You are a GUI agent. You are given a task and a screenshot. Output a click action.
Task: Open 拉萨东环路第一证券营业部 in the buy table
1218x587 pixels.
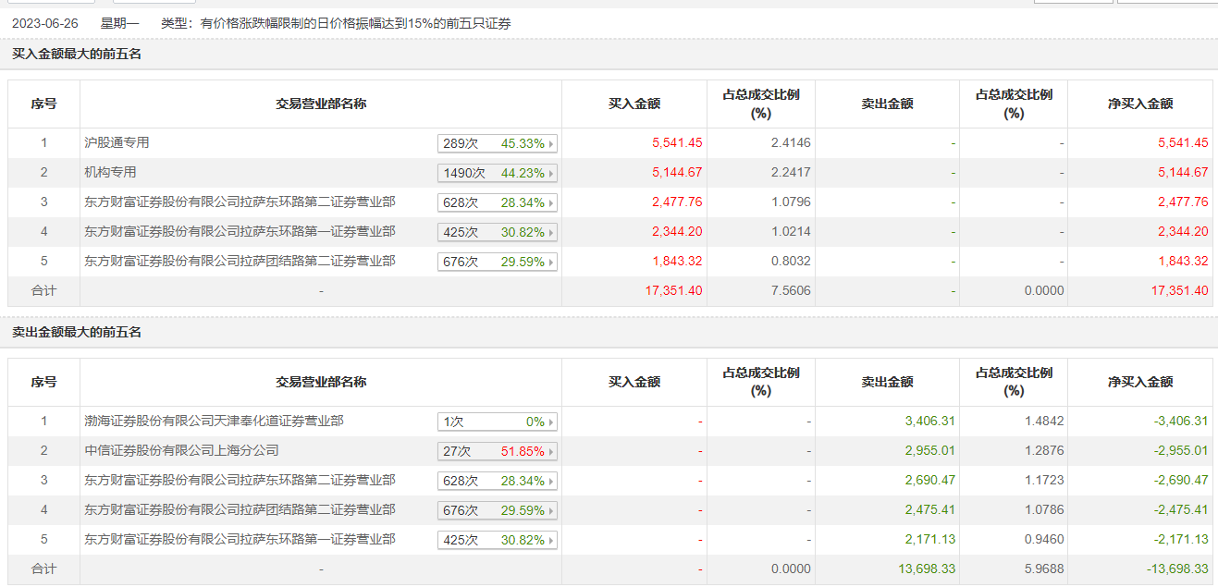coord(240,232)
